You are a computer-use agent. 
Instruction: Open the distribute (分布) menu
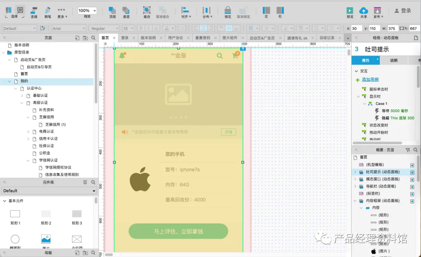(x=207, y=12)
